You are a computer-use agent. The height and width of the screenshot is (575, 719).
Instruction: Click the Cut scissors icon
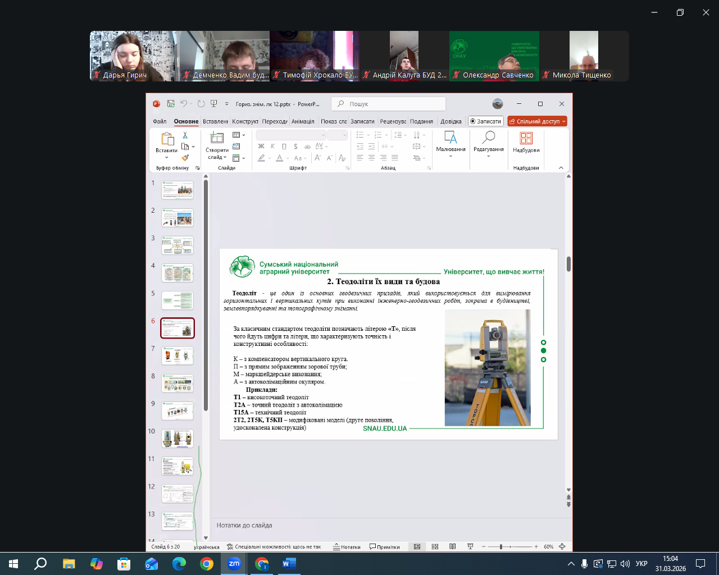click(185, 135)
